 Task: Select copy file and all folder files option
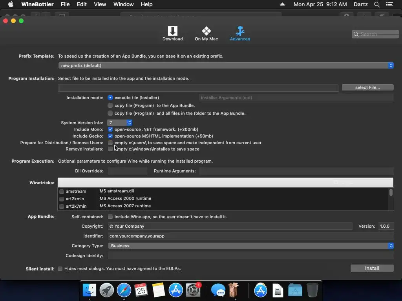coord(110,113)
